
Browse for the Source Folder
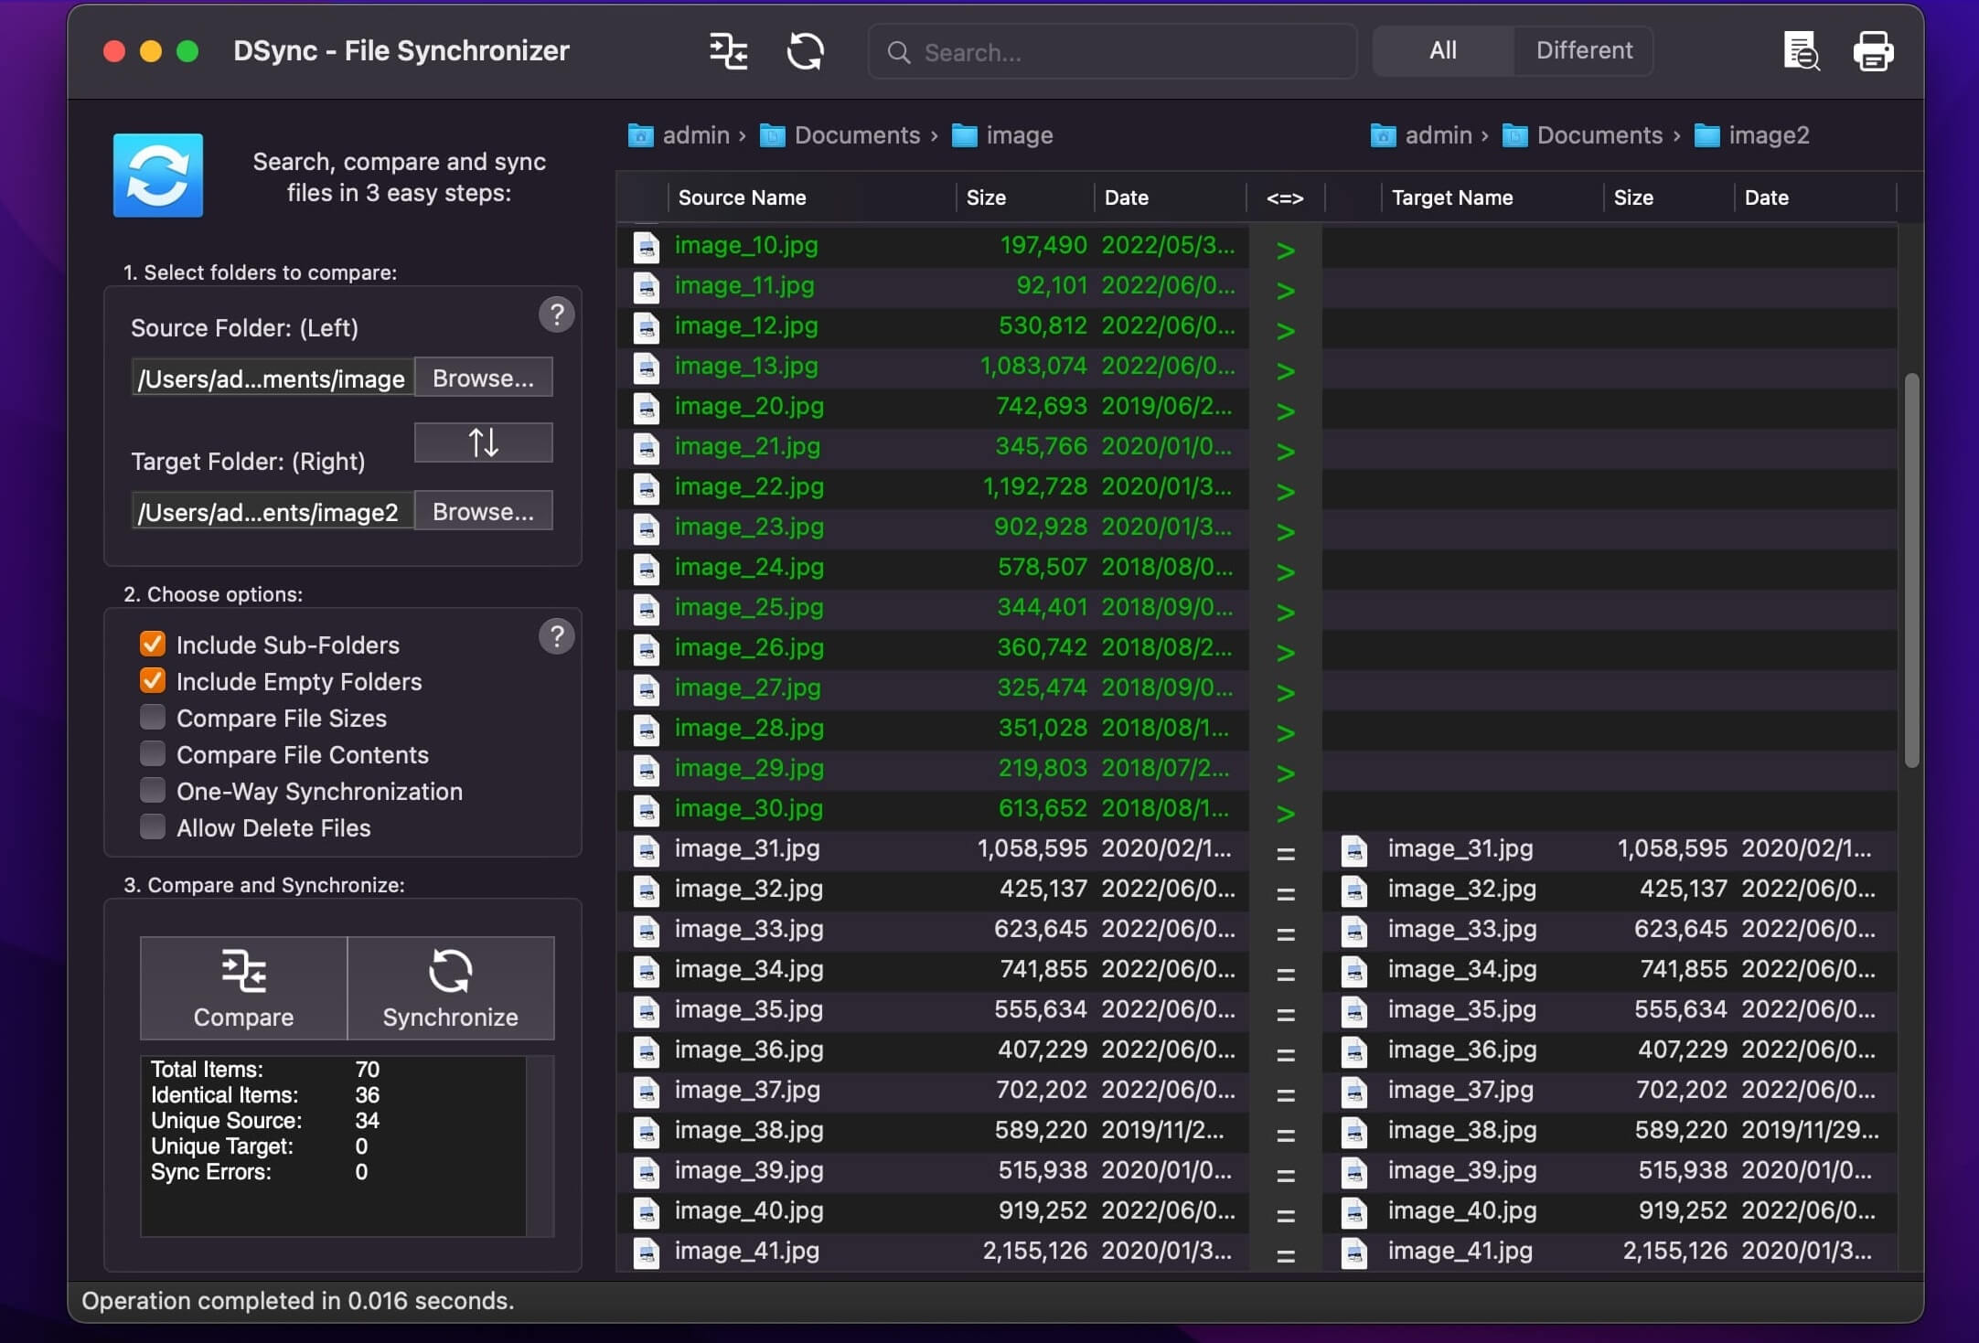coord(484,378)
